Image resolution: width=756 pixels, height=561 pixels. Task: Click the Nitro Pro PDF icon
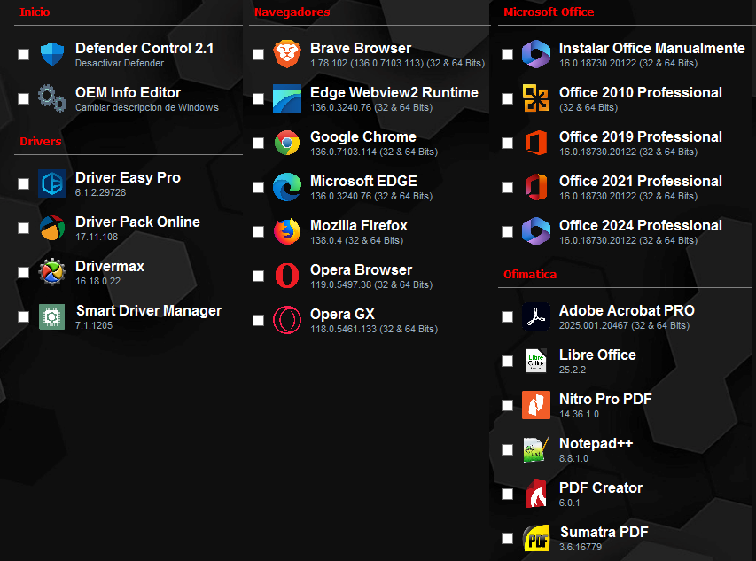point(536,405)
